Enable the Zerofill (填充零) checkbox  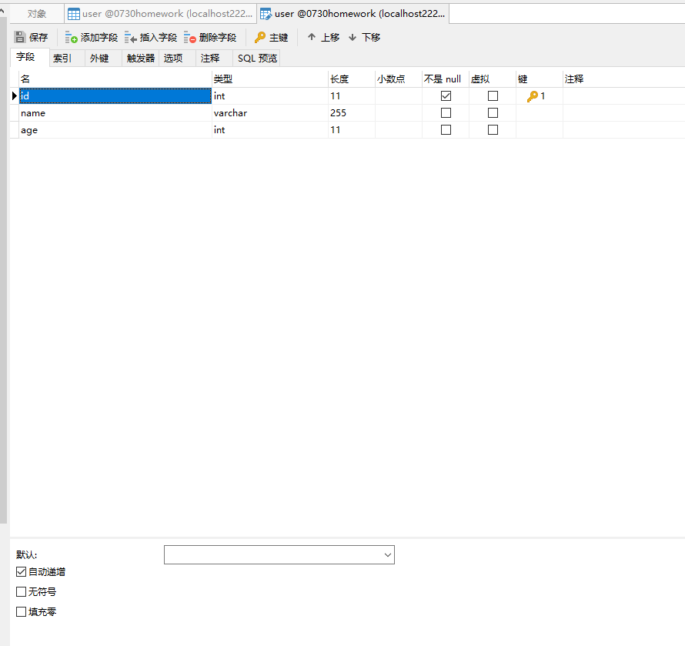click(x=21, y=612)
